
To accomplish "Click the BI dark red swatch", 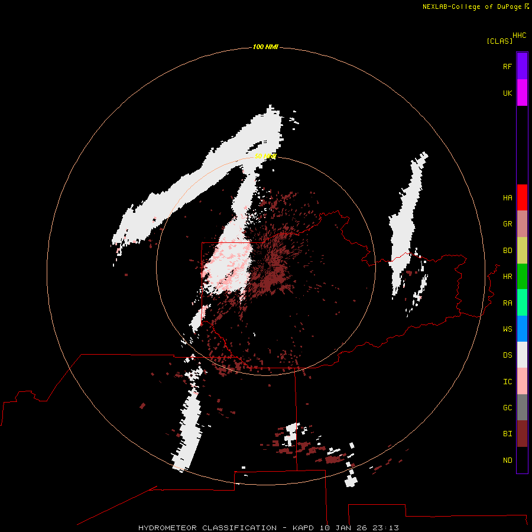I will (522, 434).
